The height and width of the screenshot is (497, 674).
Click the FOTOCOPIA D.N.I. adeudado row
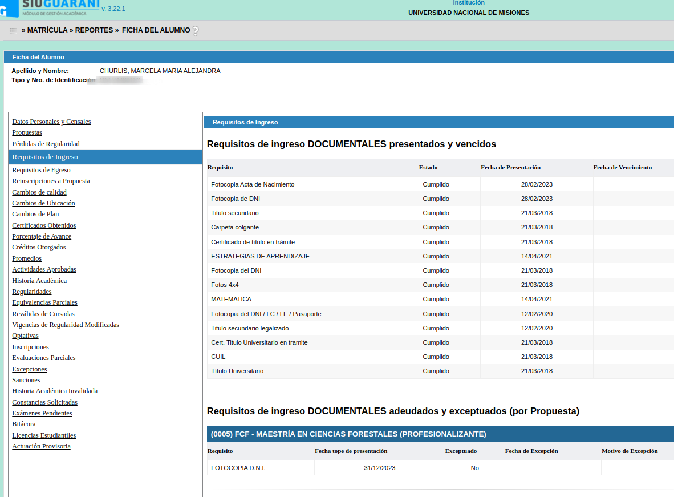[441, 468]
